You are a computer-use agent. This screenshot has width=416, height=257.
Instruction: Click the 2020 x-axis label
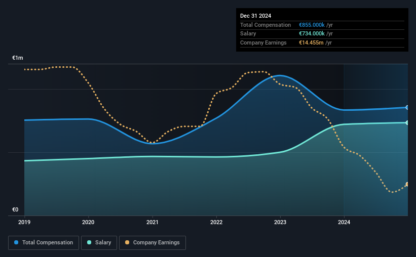pos(88,222)
